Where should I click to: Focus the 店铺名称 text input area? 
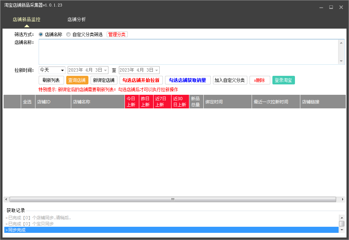click(188, 52)
